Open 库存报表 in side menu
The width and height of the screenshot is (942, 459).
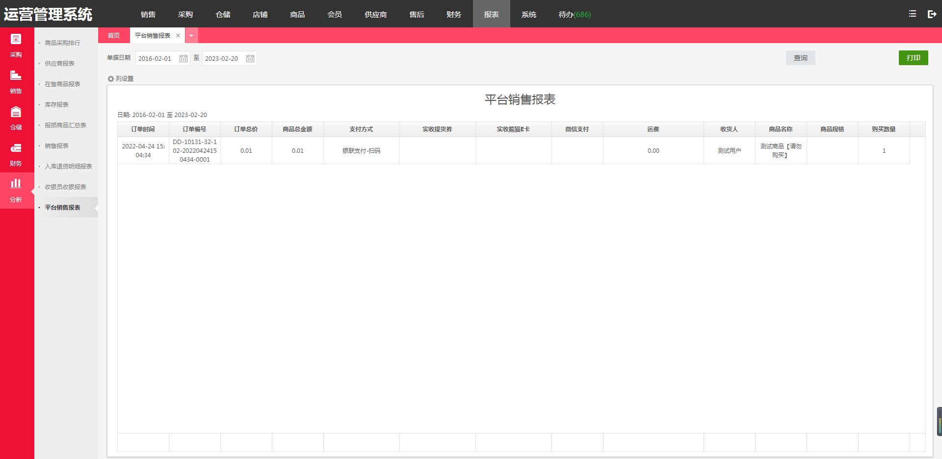pyautogui.click(x=56, y=105)
